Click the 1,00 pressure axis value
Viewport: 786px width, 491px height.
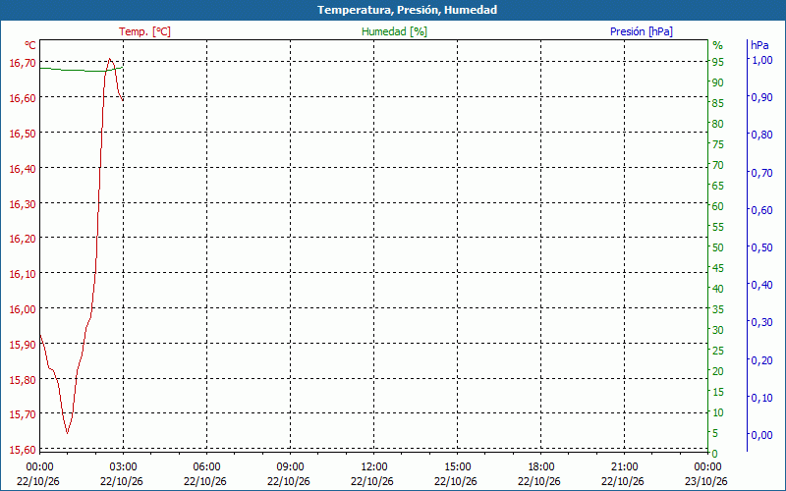pos(762,60)
